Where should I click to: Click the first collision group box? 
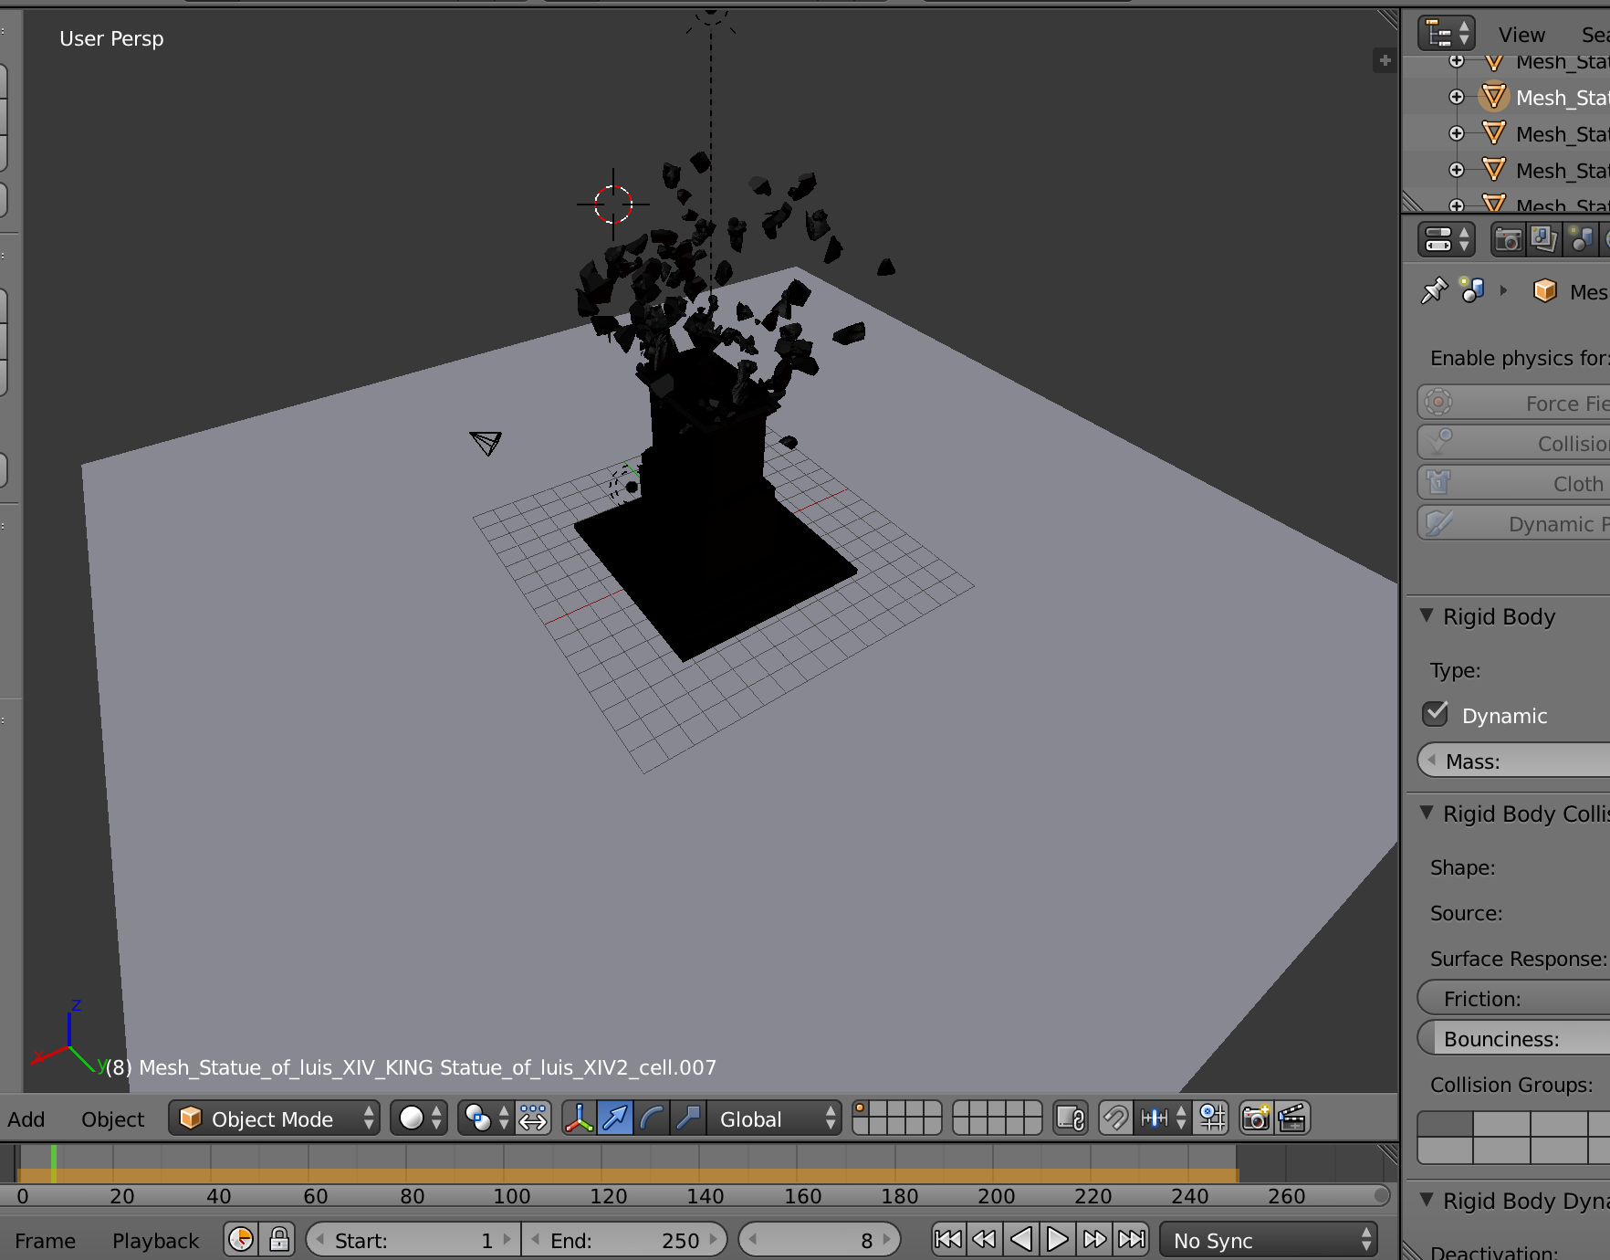pos(1445,1124)
